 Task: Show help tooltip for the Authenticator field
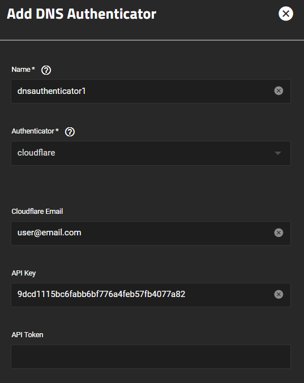pos(70,132)
